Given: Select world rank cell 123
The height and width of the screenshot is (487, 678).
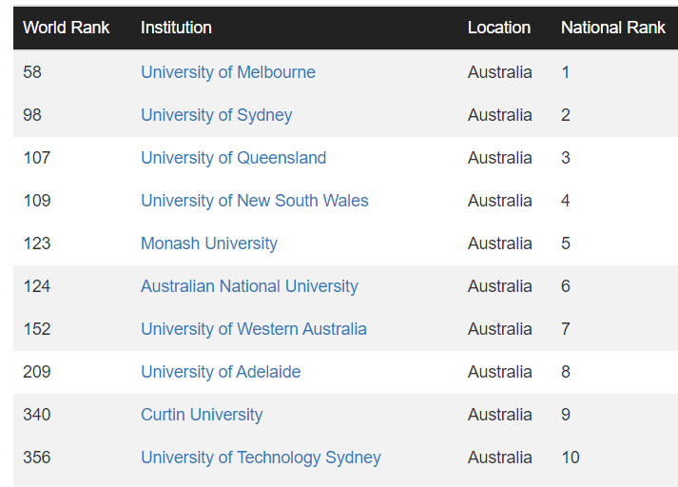Looking at the screenshot, I should pyautogui.click(x=37, y=243).
